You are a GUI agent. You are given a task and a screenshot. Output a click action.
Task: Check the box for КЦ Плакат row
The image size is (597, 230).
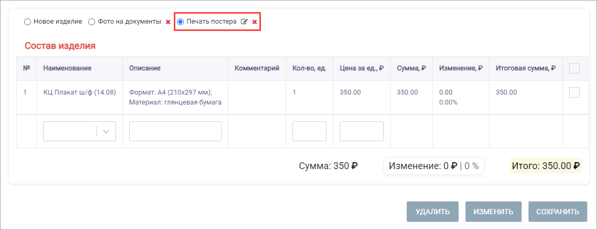(574, 92)
